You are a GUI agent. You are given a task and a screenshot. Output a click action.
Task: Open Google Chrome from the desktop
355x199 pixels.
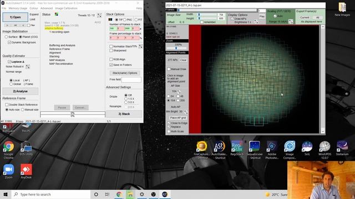(x=9, y=150)
